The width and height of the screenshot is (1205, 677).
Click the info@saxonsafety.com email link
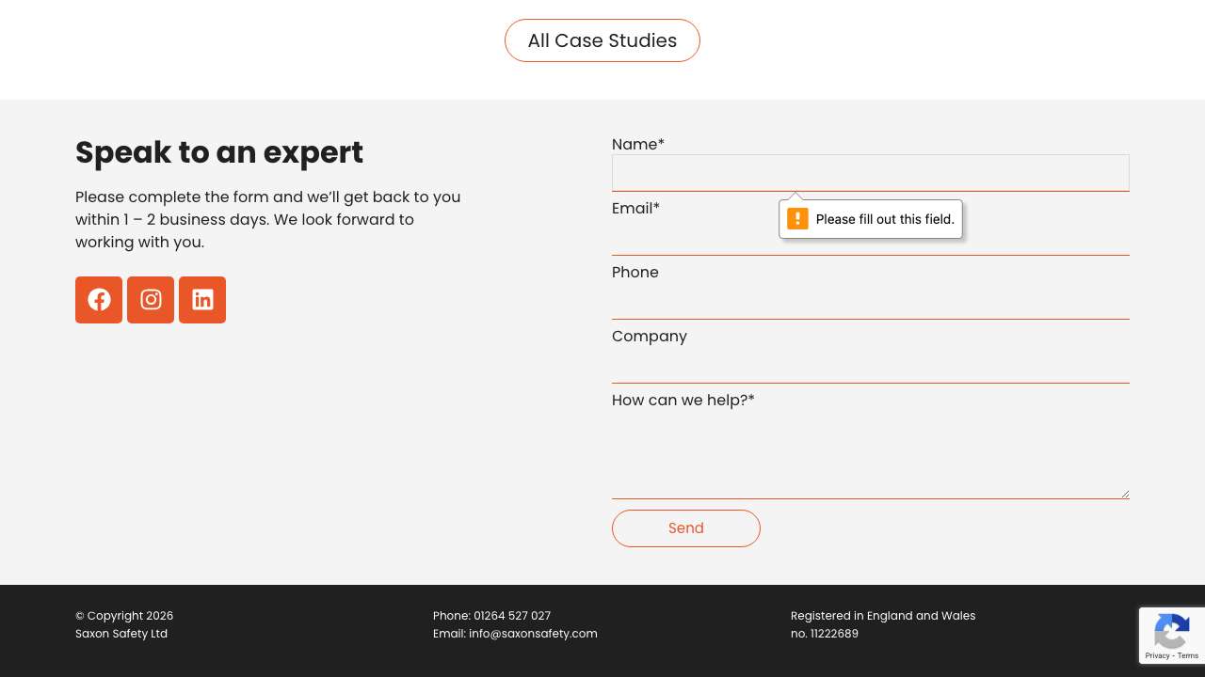tap(533, 634)
